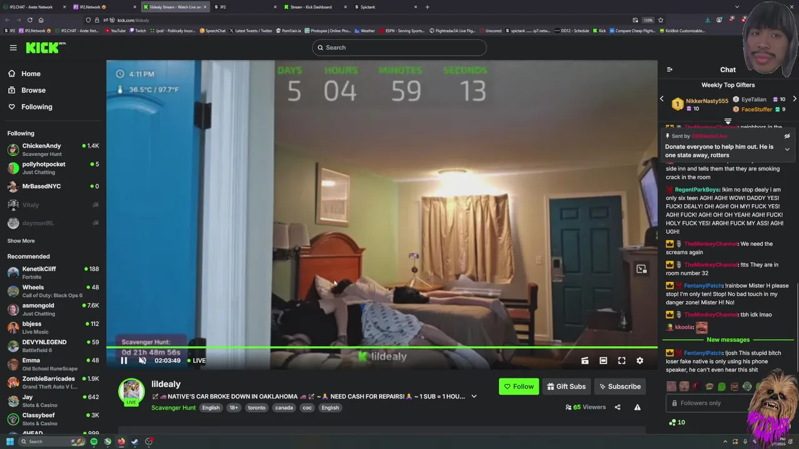
Task: Go to Home in sidebar
Action: 31,74
